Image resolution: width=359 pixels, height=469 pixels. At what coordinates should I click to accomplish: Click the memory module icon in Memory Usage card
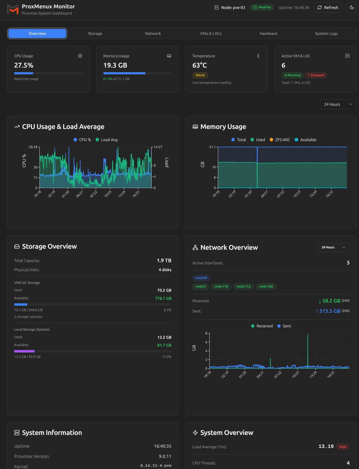(169, 56)
